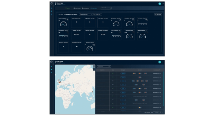Expand the user menu arrow in upper dashboard
The width and height of the screenshot is (210, 118).
pos(163,4)
